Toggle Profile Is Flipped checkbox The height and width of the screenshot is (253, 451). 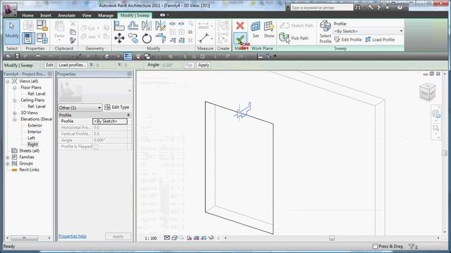coord(96,147)
